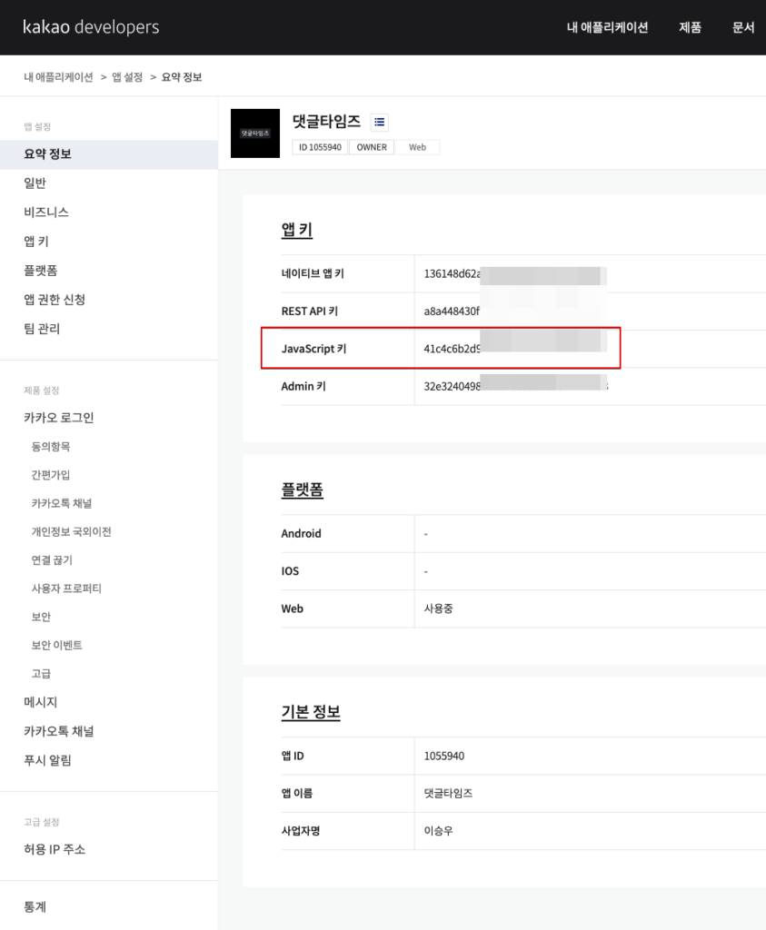Viewport: 766px width, 930px height.
Task: Open 내 애플리케이션 in the top navigation
Action: point(608,27)
